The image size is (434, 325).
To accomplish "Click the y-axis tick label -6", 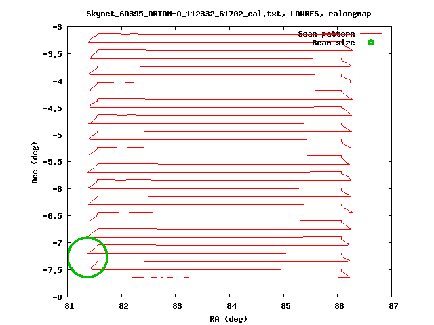I will pyautogui.click(x=57, y=189).
